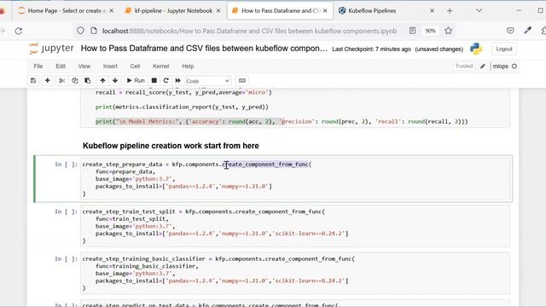Click the edit mode pencil indicator

click(x=483, y=67)
